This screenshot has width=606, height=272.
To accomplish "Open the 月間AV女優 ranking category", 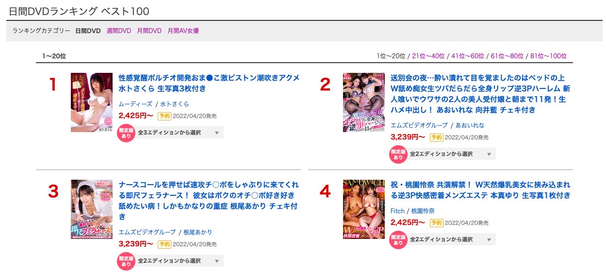I will click(x=183, y=31).
